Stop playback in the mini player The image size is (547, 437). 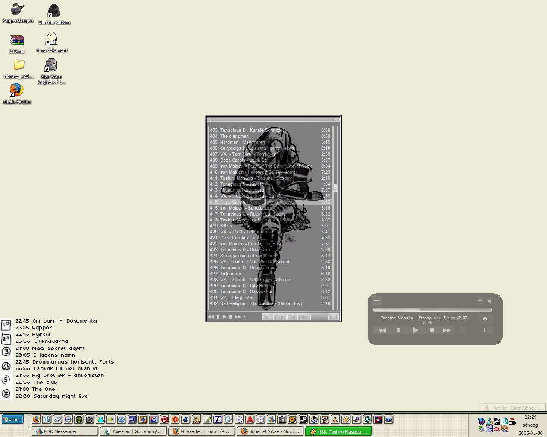(x=398, y=330)
